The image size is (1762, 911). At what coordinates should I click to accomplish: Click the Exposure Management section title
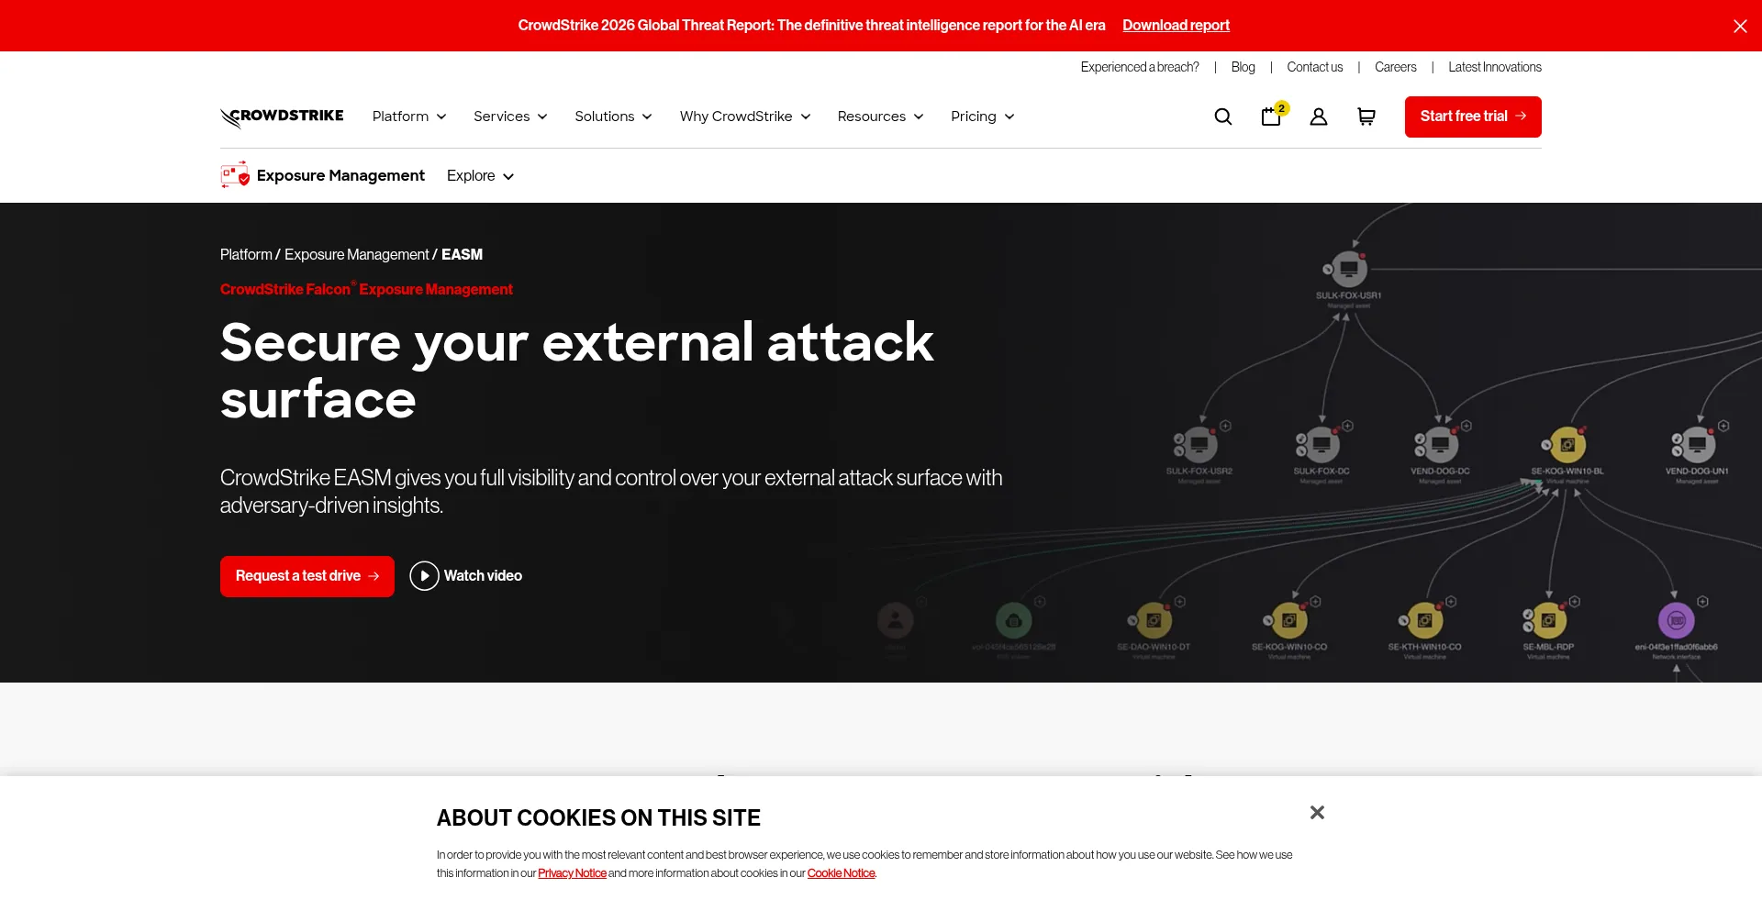tap(340, 175)
